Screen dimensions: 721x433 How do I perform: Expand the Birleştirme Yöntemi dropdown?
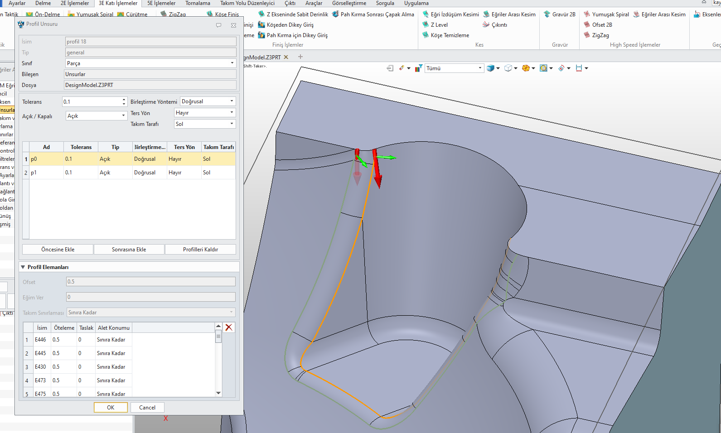(x=232, y=101)
